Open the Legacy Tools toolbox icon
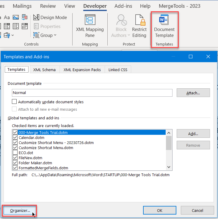Viewport: 218px width, 219px height. tap(7, 35)
